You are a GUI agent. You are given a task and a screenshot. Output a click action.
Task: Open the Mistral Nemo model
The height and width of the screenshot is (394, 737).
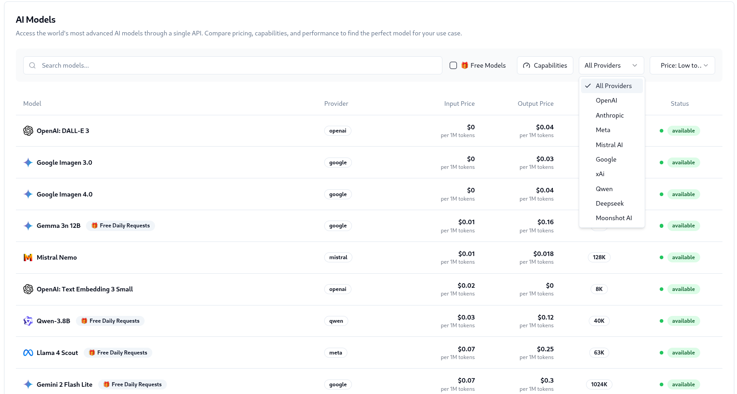[57, 257]
